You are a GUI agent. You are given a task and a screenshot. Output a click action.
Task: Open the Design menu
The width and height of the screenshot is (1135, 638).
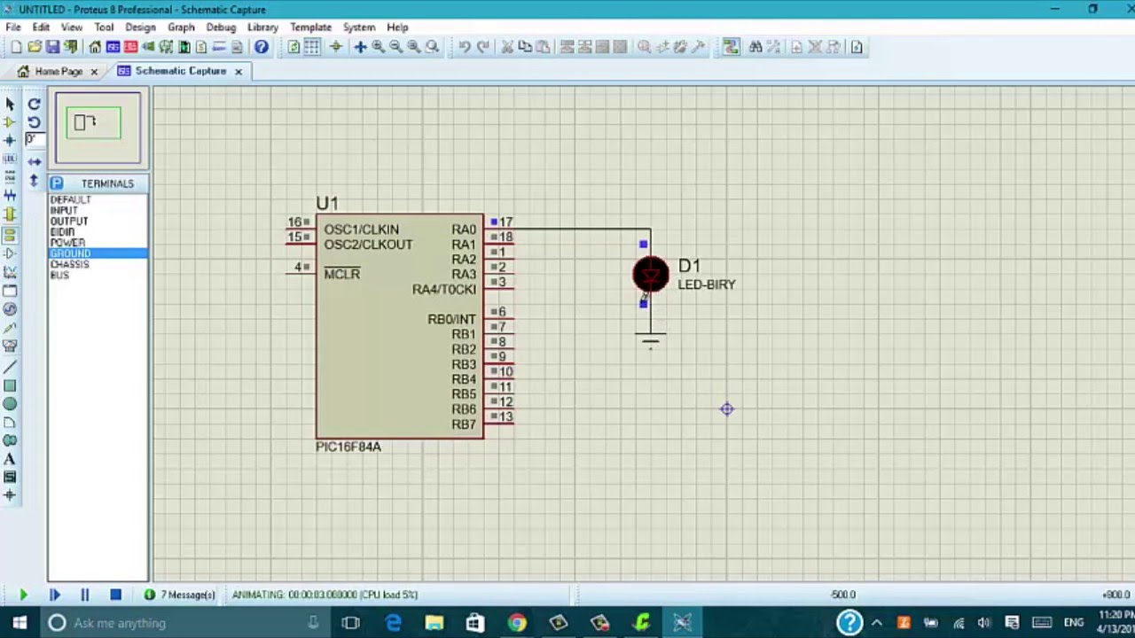click(x=140, y=27)
